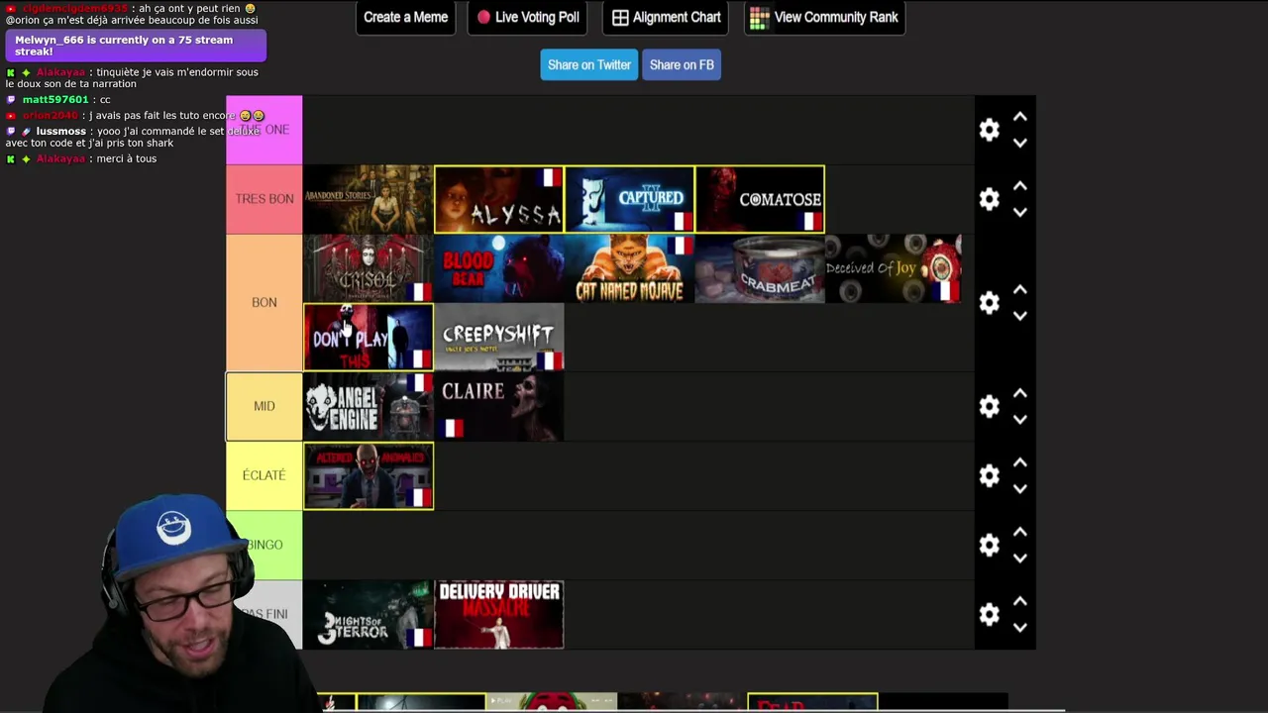
Task: Open the Alignment Chart
Action: point(666,17)
